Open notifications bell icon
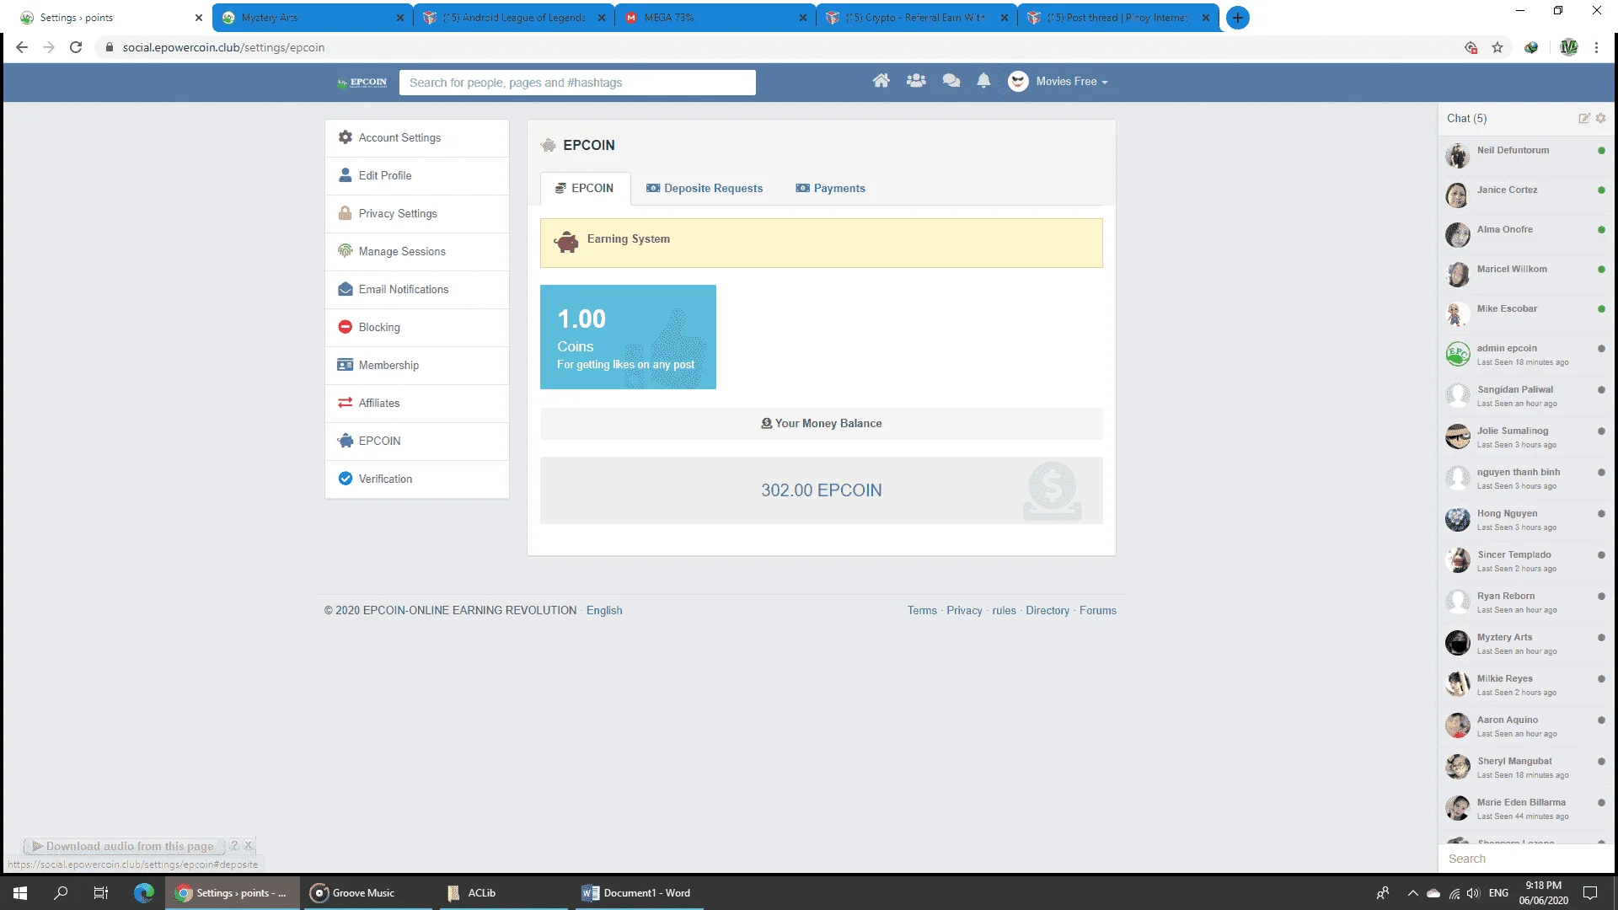 pos(983,81)
